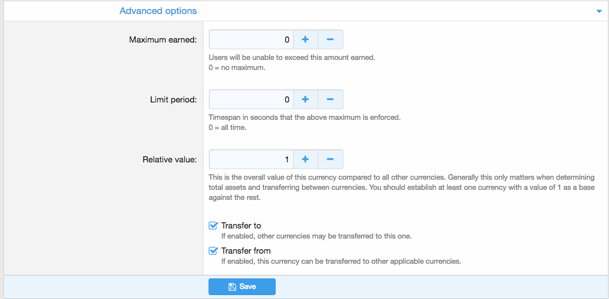The image size is (609, 299).
Task: Click the 'Transfer to' label text
Action: pyautogui.click(x=241, y=226)
